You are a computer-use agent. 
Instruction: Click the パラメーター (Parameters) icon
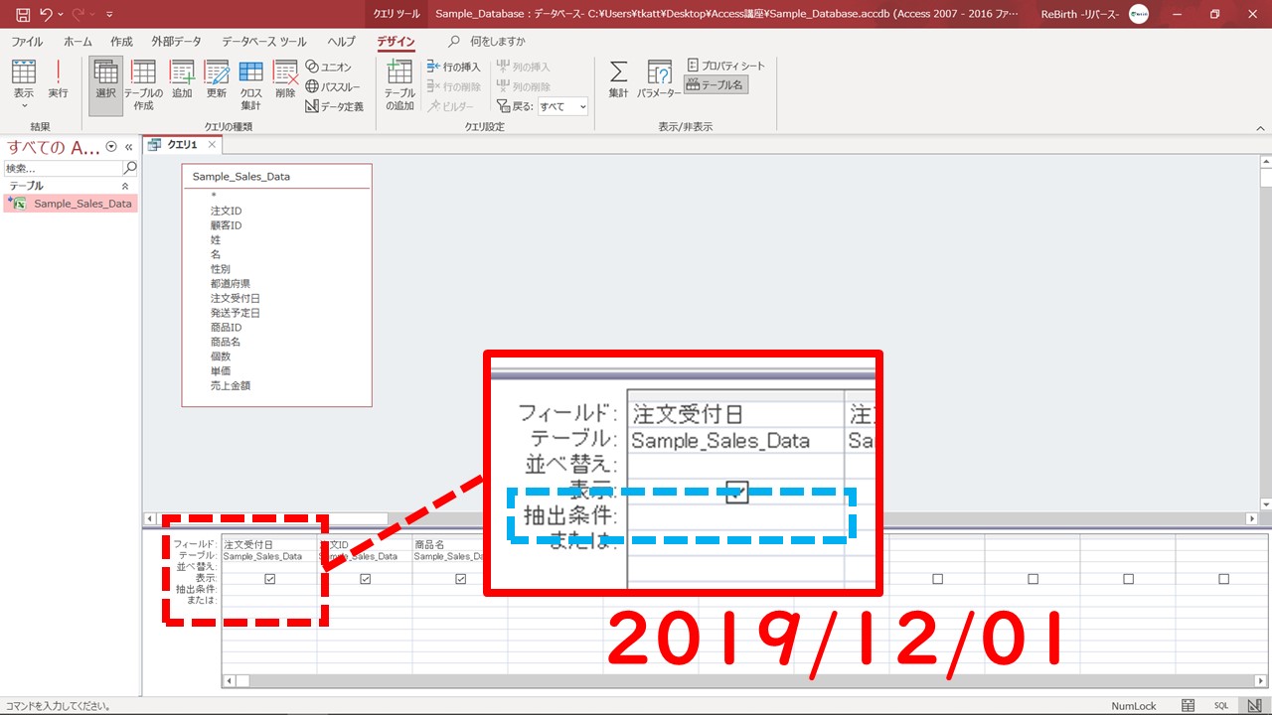click(x=659, y=78)
